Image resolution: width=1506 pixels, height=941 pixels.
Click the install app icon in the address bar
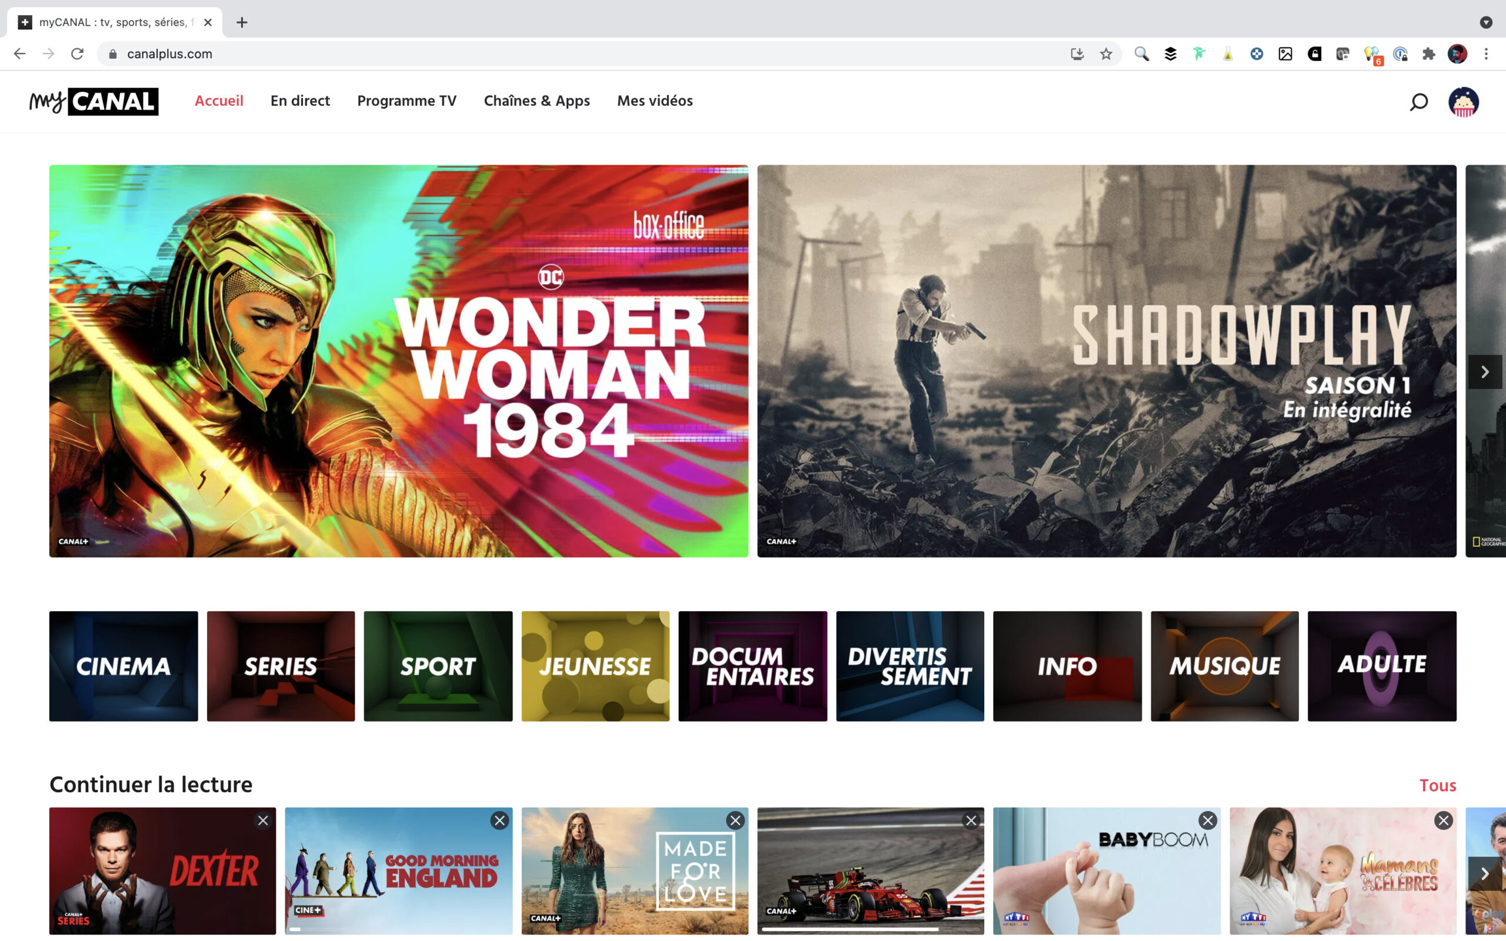click(1077, 54)
